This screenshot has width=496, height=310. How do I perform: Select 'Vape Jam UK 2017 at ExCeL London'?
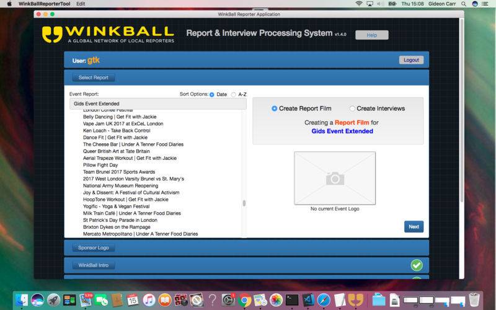click(x=123, y=123)
